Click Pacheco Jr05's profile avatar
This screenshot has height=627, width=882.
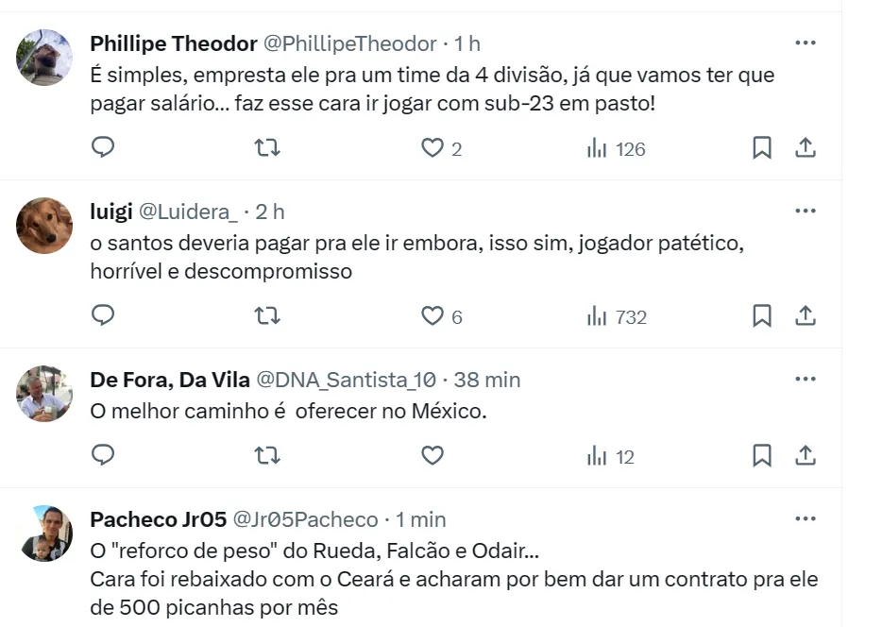click(44, 534)
